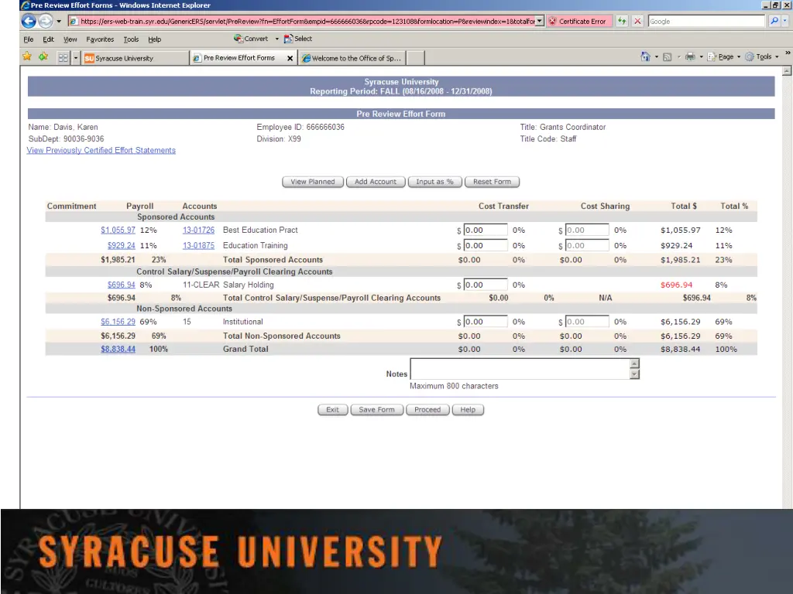Open View Previously Certified Effort Statements link
The width and height of the screenshot is (793, 594).
pos(101,150)
